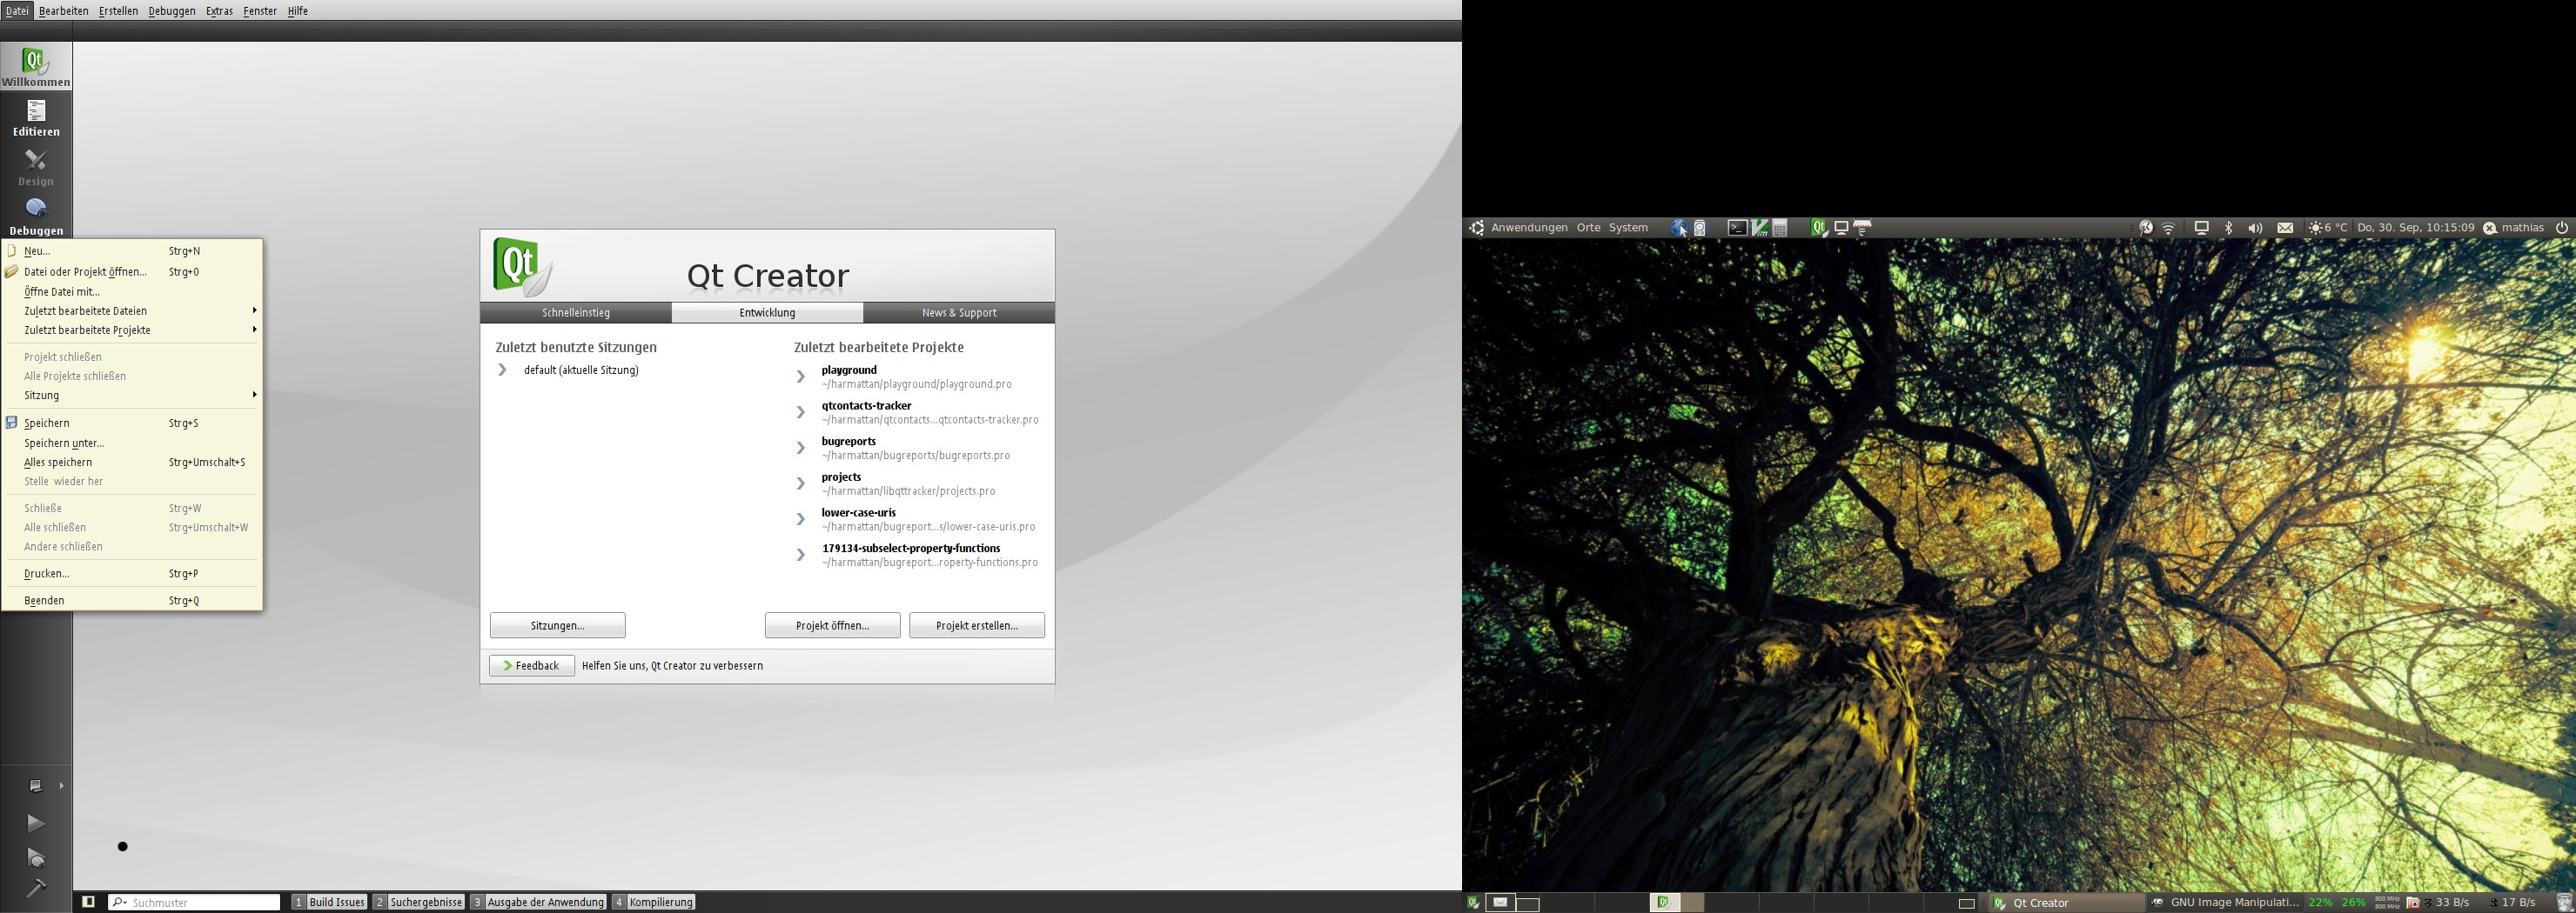Open the volume speaker indicator
This screenshot has width=2576, height=913.
pyautogui.click(x=2255, y=228)
